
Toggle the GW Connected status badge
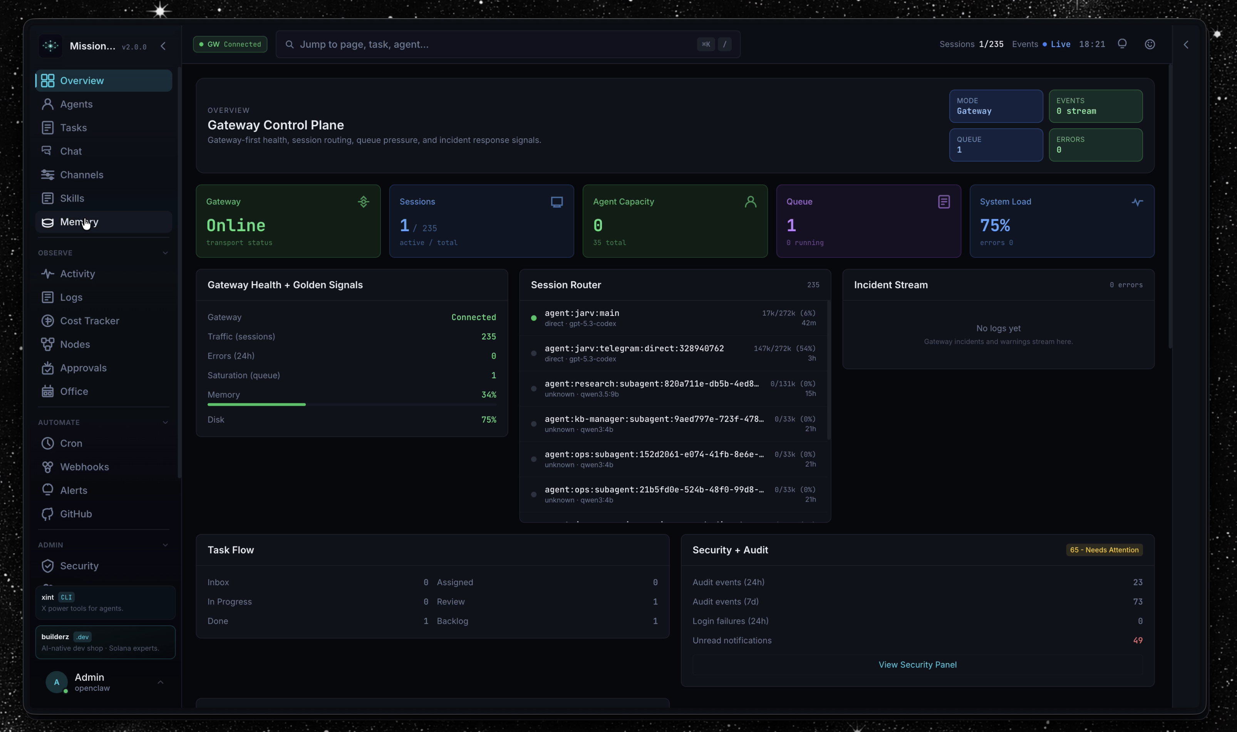click(x=230, y=44)
